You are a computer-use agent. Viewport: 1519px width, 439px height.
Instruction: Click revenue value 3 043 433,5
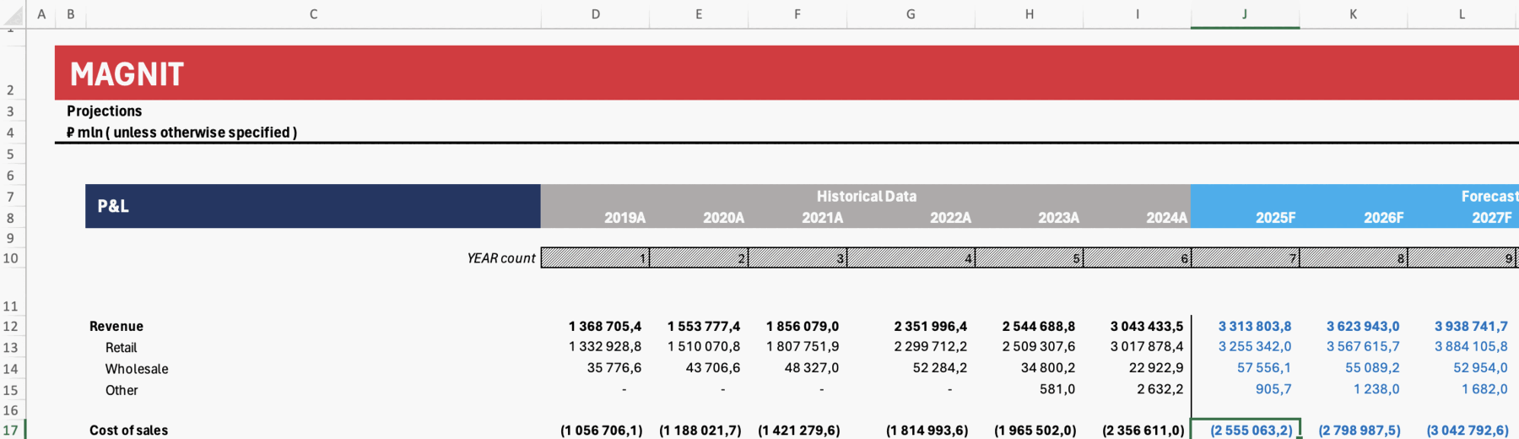(1146, 326)
